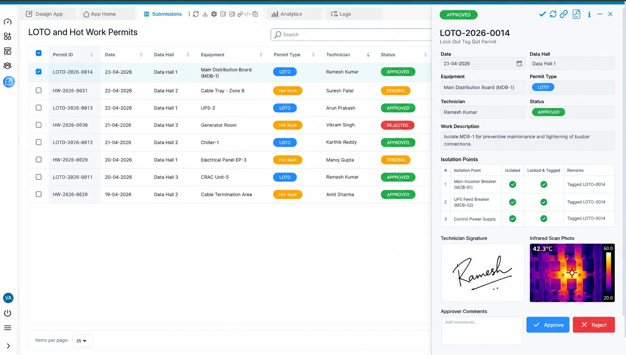The image size is (626, 355).
Task: Open the users group icon in sidebar
Action: point(8,65)
